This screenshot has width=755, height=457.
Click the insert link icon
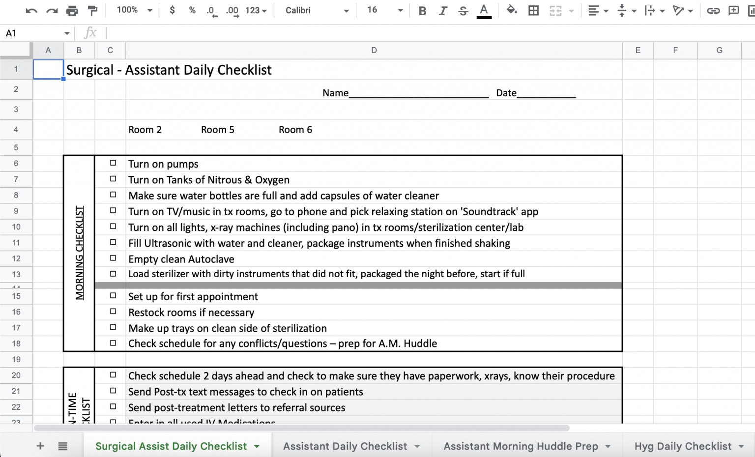(713, 10)
